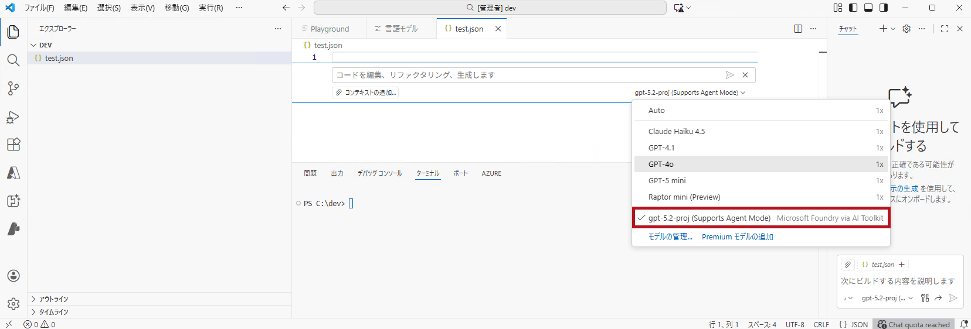
Task: Switch to the 言語モデル tab
Action: 401,29
